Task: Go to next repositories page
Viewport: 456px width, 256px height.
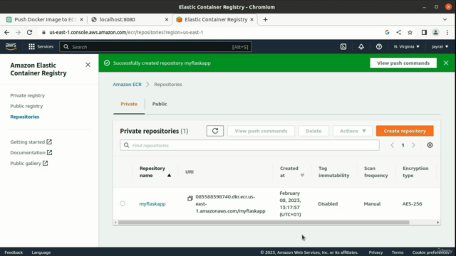Action: [x=413, y=145]
